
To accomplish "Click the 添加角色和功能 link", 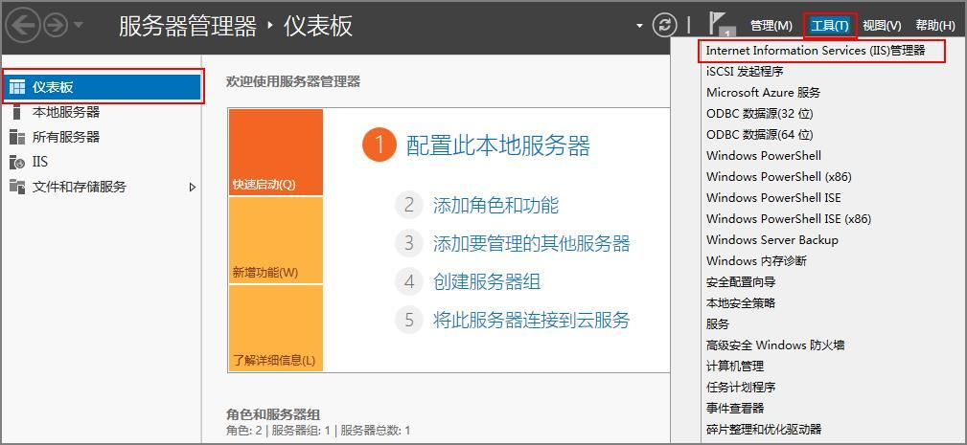I will (x=495, y=205).
